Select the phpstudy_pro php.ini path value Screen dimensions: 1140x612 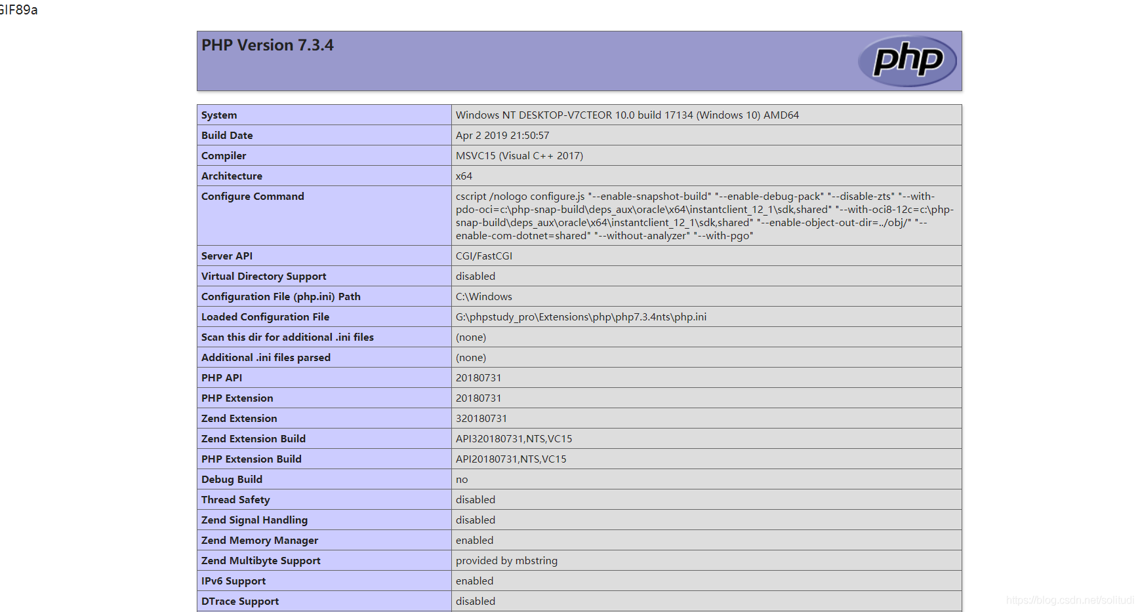pyautogui.click(x=581, y=317)
